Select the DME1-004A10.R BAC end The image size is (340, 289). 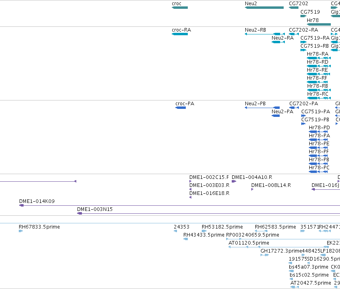click(x=234, y=181)
